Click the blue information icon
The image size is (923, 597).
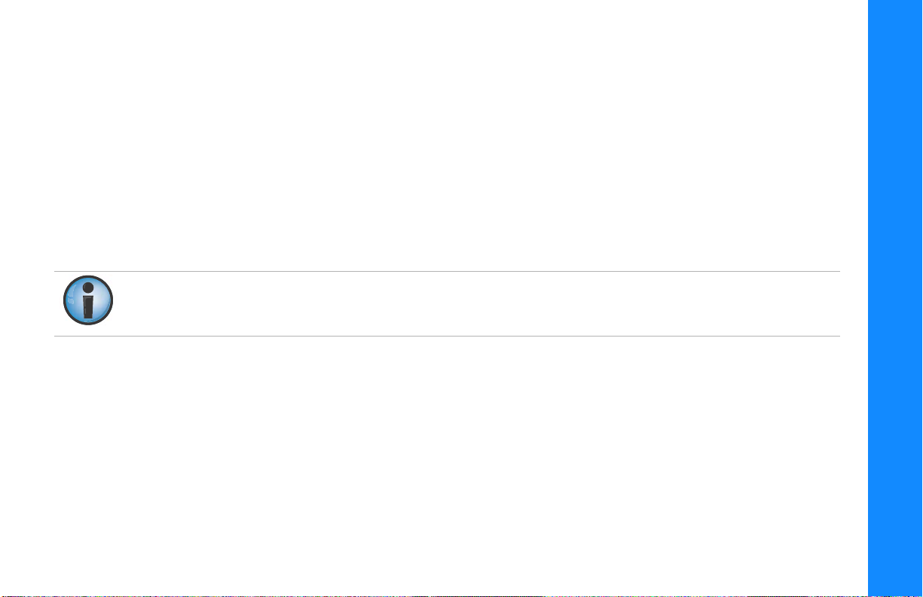tap(87, 300)
